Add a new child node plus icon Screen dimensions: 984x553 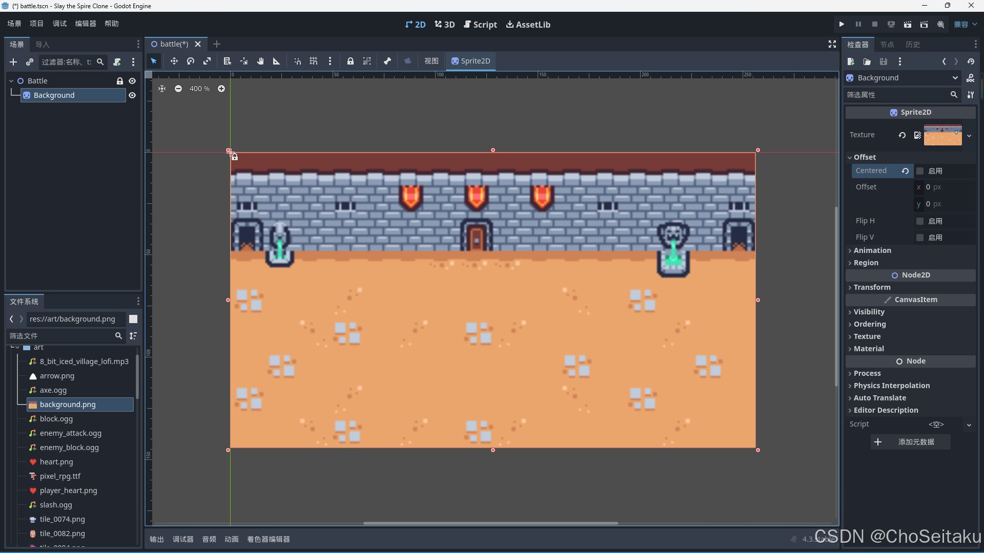click(13, 62)
